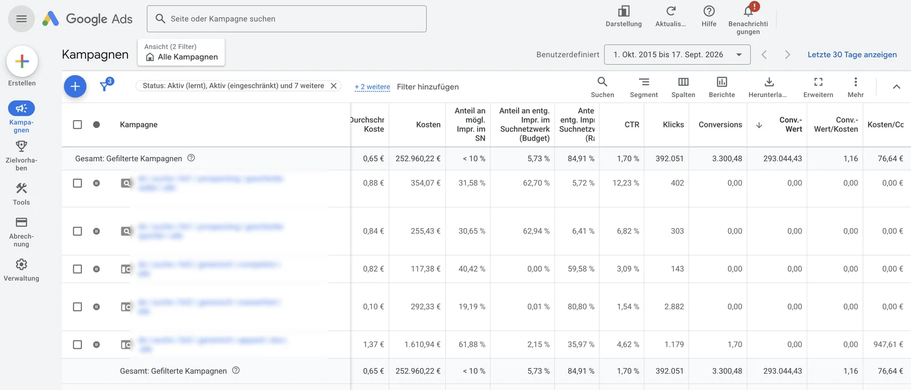Sort by the Kosten column header
The width and height of the screenshot is (911, 390).
click(428, 124)
